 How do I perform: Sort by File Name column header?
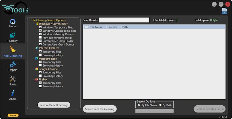coord(96,27)
